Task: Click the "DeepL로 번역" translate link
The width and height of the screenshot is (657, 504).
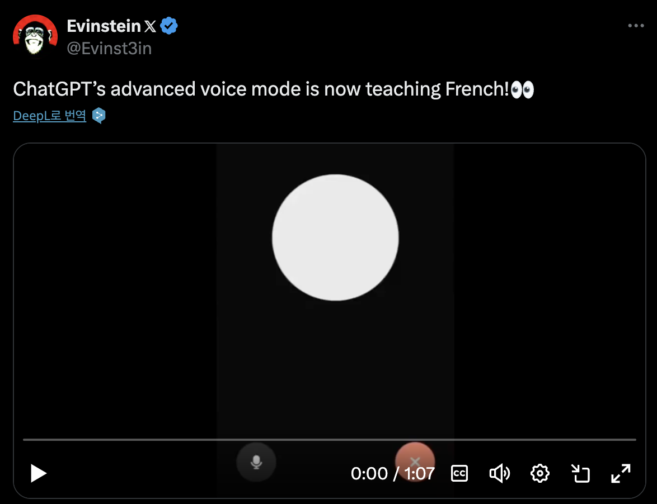Action: pyautogui.click(x=50, y=116)
